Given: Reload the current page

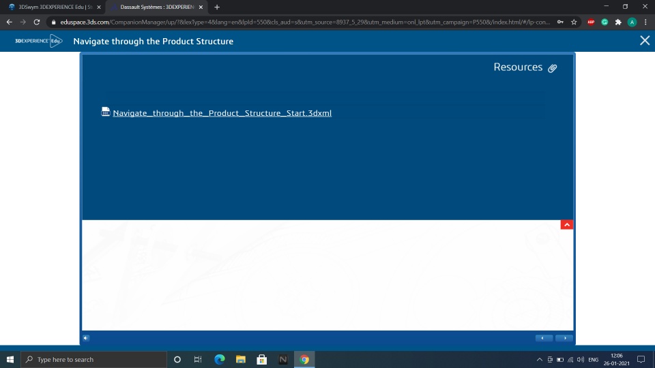Looking at the screenshot, I should tap(37, 22).
